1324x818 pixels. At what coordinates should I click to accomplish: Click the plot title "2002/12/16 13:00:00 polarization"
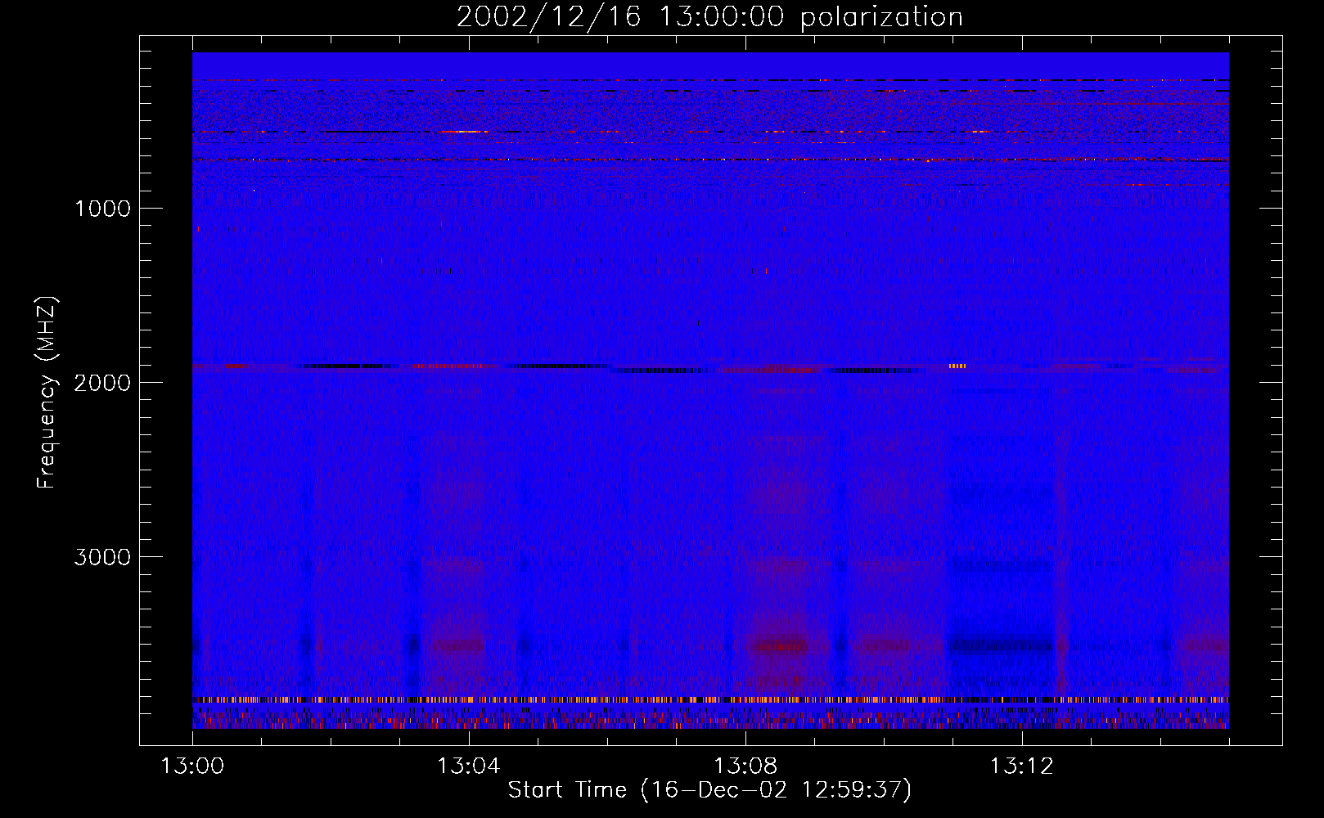tap(709, 17)
